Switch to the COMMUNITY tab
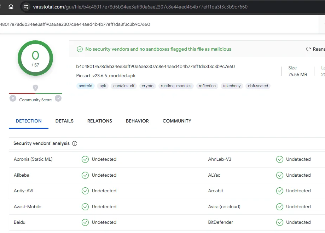The image size is (325, 233). 177,121
